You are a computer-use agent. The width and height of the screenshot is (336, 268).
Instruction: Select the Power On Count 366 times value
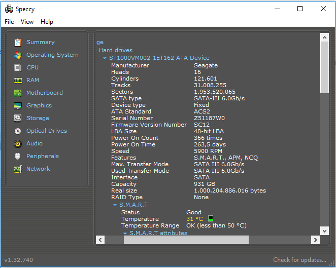[208, 138]
